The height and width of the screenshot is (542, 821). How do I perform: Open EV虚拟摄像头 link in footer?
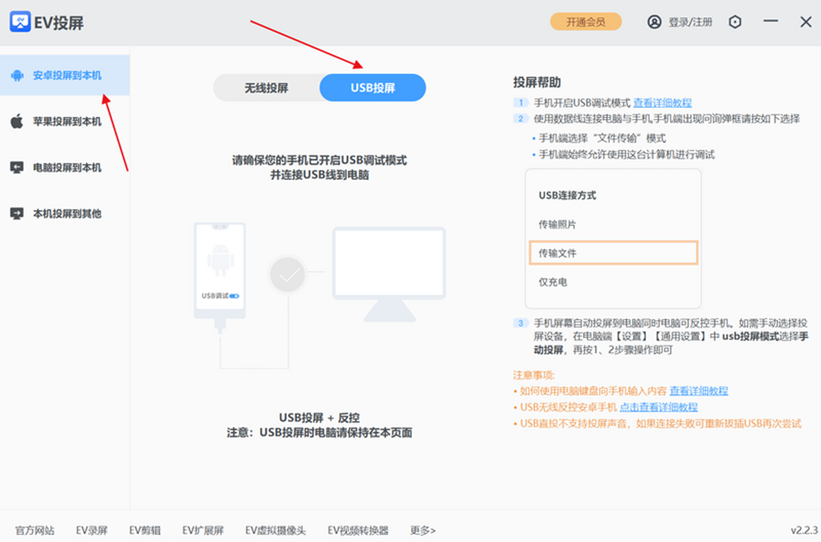click(276, 530)
